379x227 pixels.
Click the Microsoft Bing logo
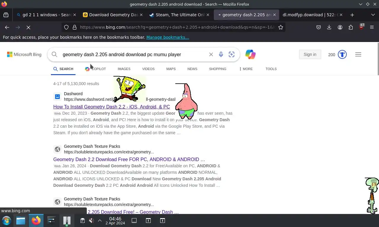24,54
